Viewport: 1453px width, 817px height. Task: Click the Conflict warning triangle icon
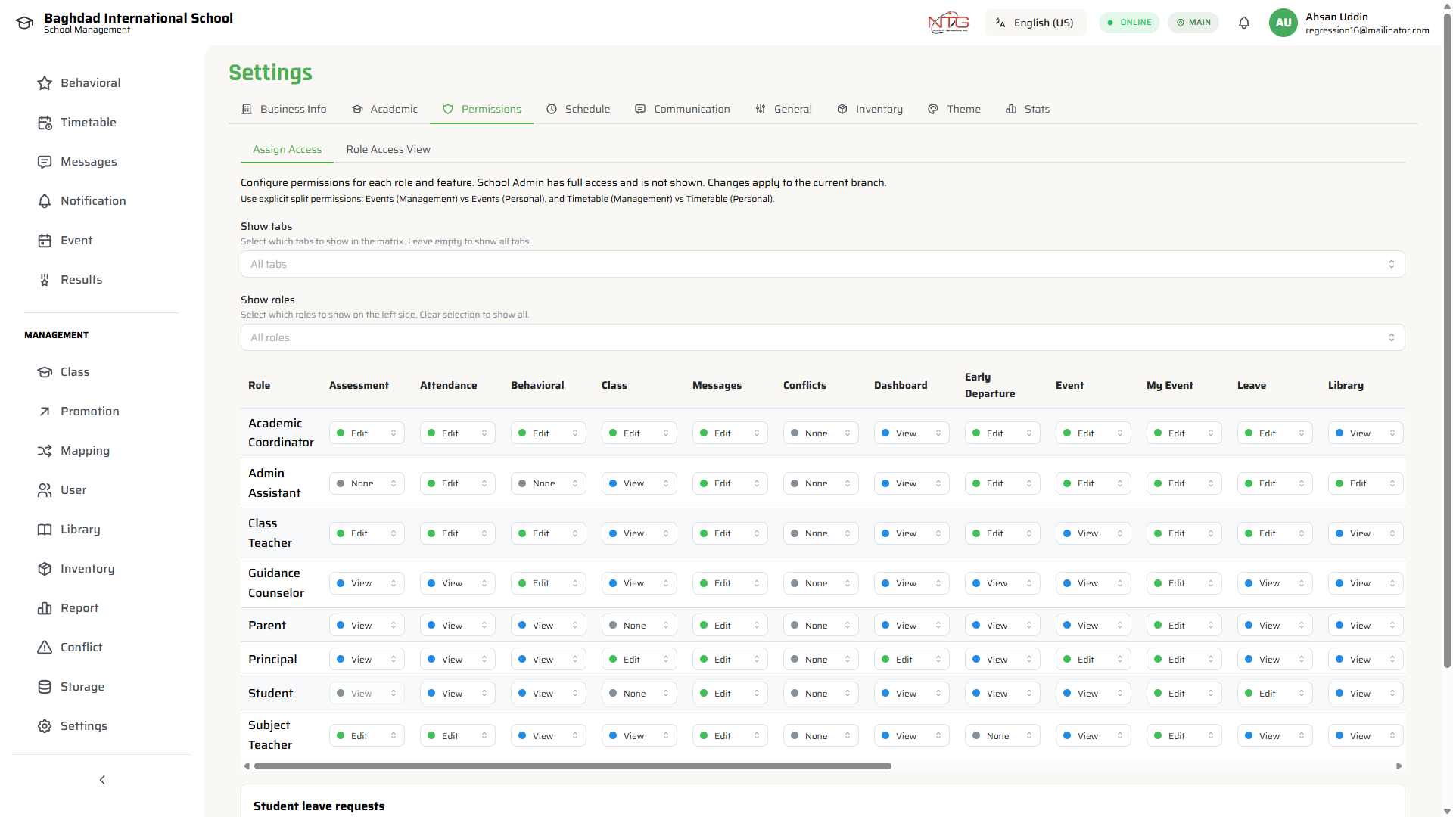point(45,648)
